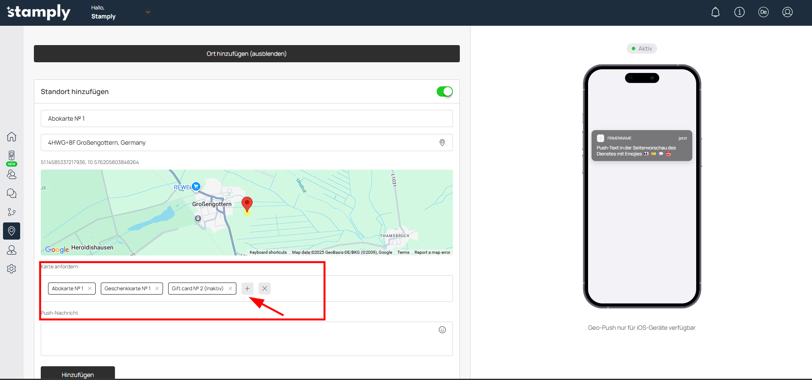Viewport: 812px width, 380px height.
Task: Open the settings gear in sidebar
Action: tap(12, 269)
